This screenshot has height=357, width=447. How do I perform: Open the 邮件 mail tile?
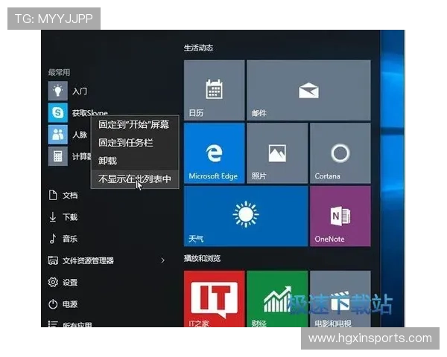click(308, 91)
